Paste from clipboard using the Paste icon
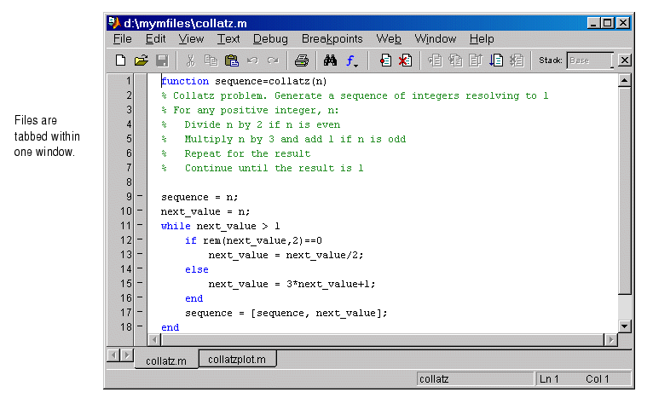The image size is (653, 398). pos(232,61)
